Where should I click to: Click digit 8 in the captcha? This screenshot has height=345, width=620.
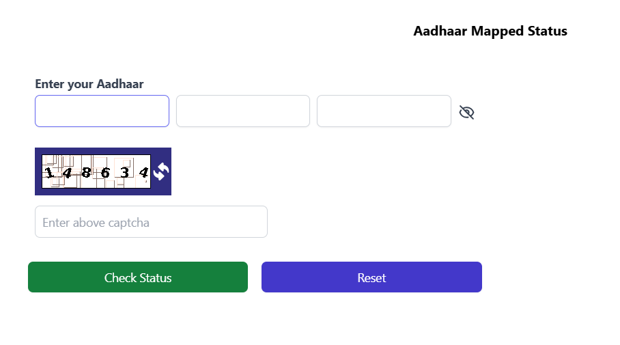tap(86, 172)
